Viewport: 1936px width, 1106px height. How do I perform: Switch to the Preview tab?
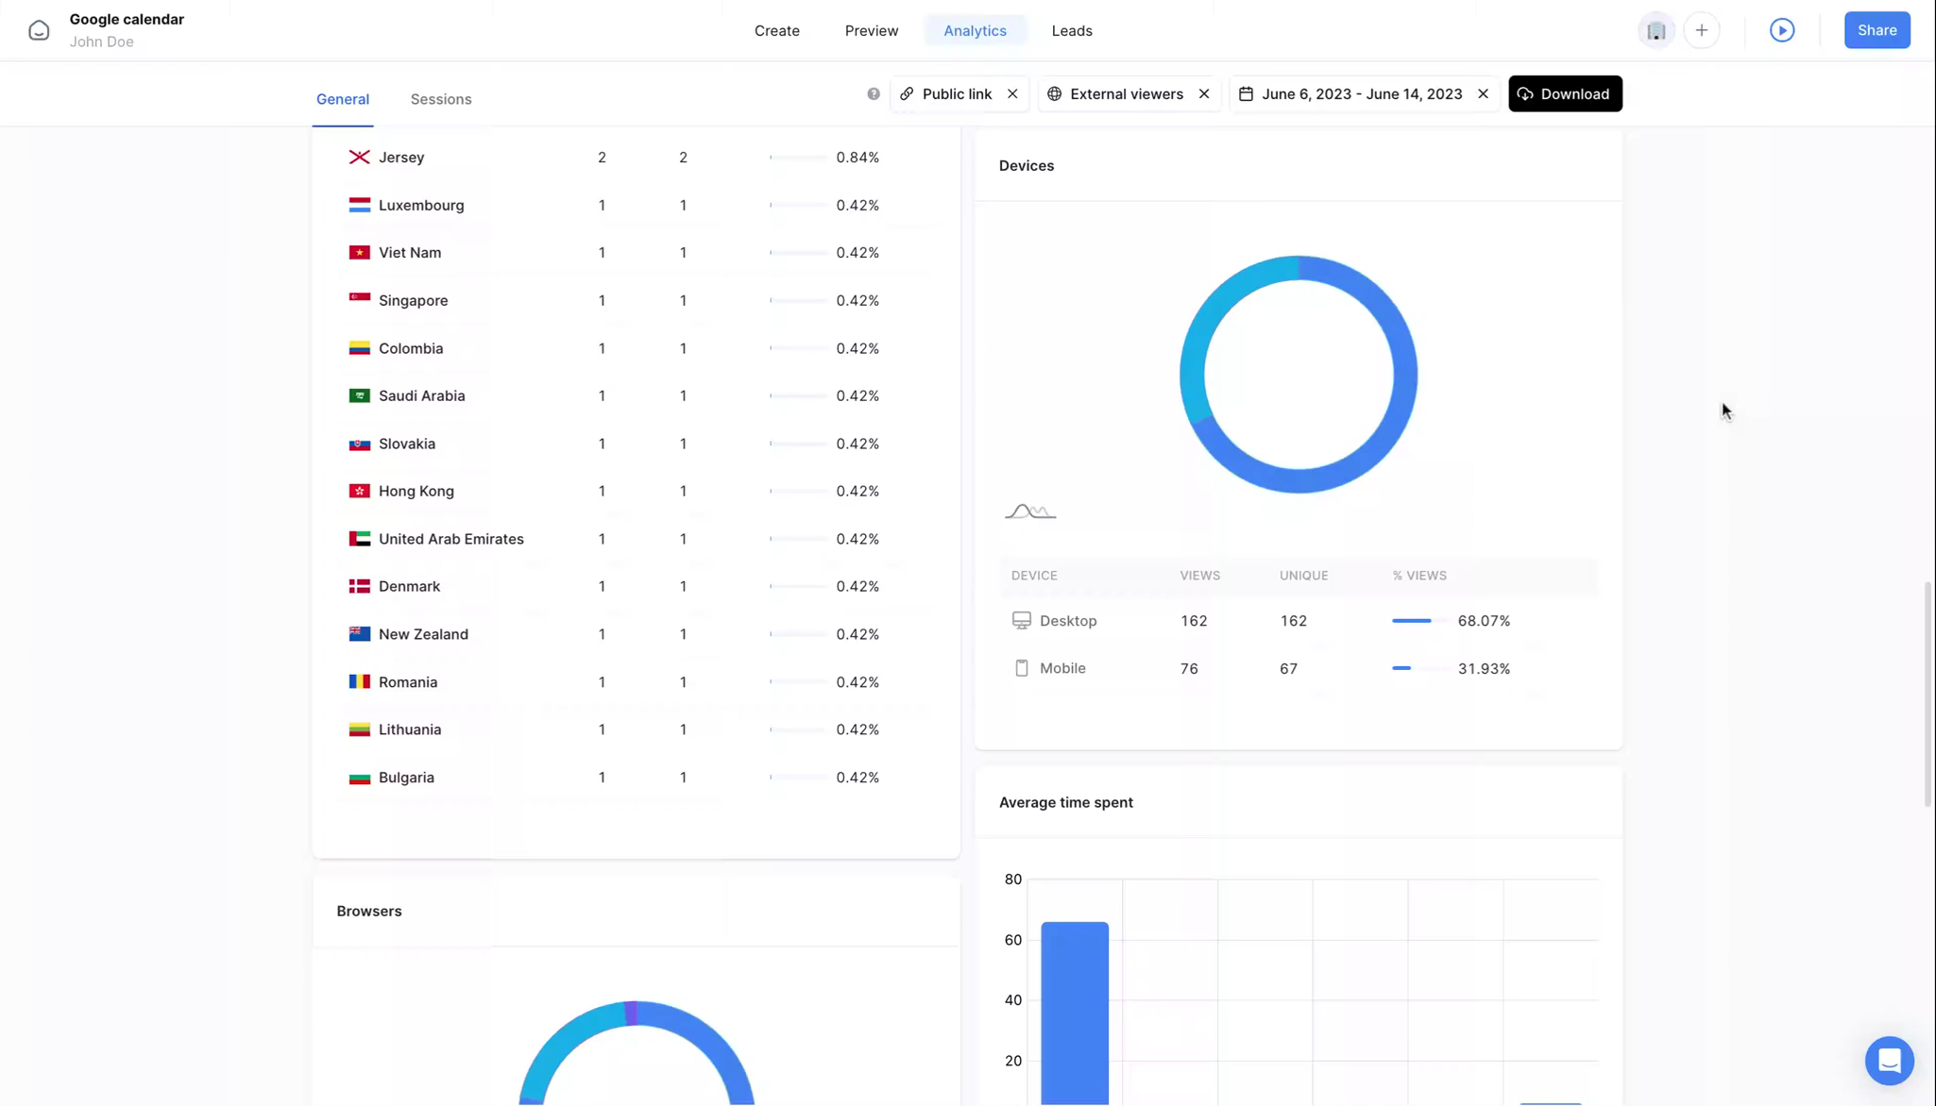pyautogui.click(x=871, y=30)
